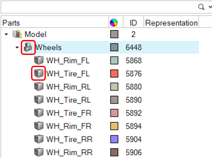This screenshot has width=212, height=158.
Task: Select the WH_Rim_RR part name
Action: coord(69,152)
